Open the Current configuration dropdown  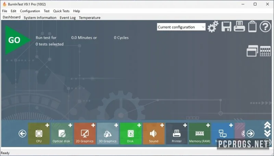(181, 27)
